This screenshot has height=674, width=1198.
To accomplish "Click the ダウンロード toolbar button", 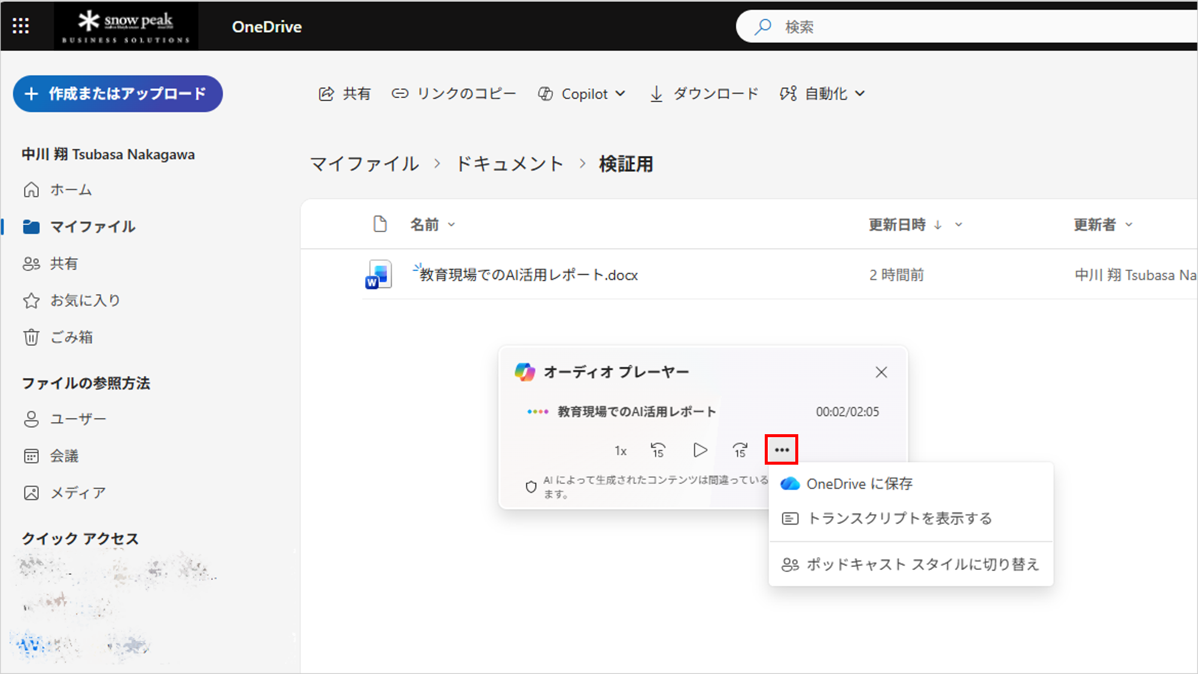I will click(x=704, y=94).
